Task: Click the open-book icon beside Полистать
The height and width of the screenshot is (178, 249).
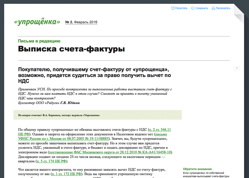Action: click(173, 8)
